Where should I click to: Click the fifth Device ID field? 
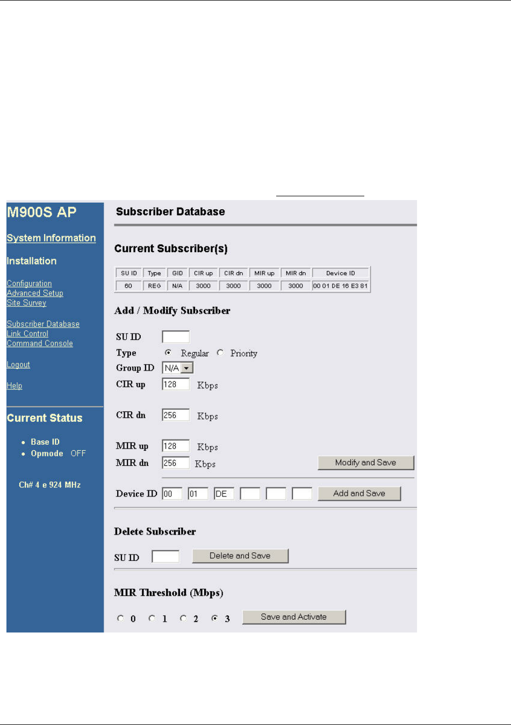coord(276,494)
